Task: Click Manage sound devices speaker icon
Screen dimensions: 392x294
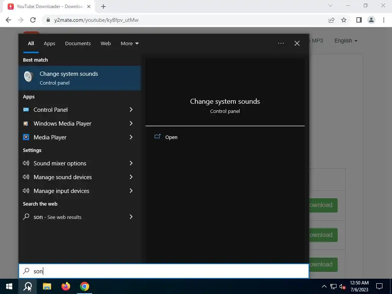Action: [x=26, y=177]
